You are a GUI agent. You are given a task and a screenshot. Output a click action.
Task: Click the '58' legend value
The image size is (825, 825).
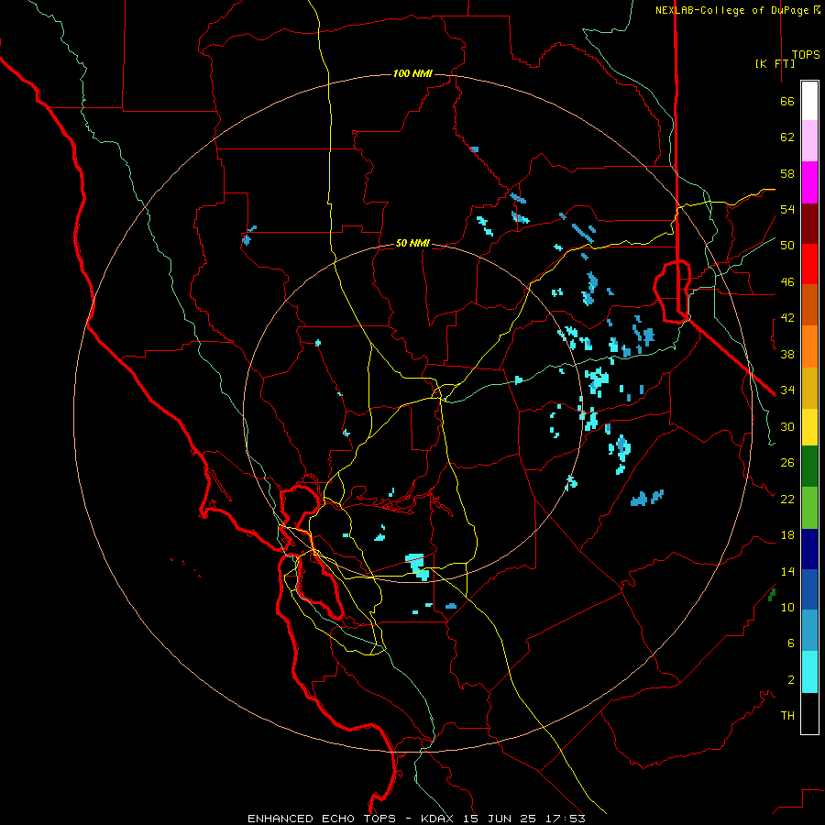coord(787,173)
